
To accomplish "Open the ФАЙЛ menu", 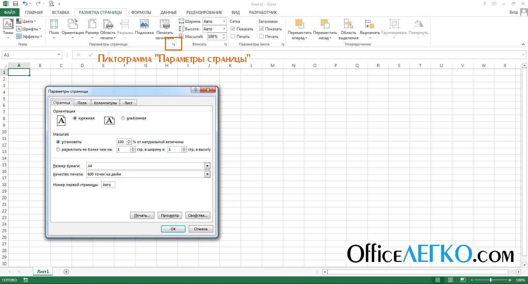I will pyautogui.click(x=10, y=13).
